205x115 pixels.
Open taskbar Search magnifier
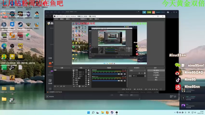click(93, 112)
